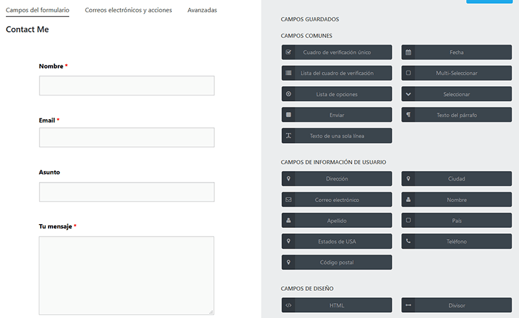Add the Ciudad field

coord(457,179)
